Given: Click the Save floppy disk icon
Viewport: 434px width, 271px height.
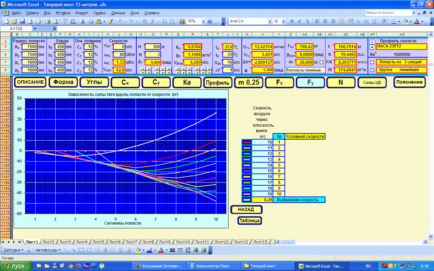Looking at the screenshot, I should click(22, 21).
